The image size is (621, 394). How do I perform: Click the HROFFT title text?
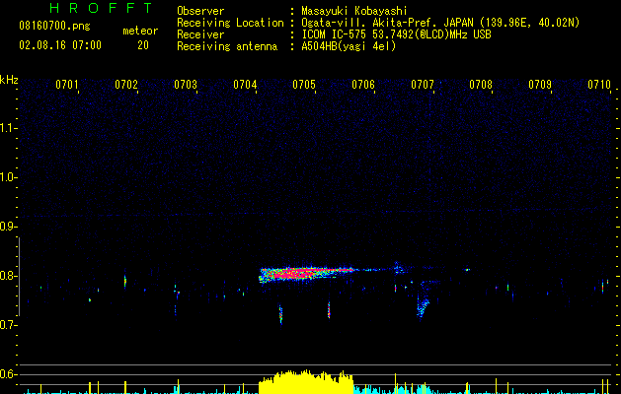pos(101,8)
